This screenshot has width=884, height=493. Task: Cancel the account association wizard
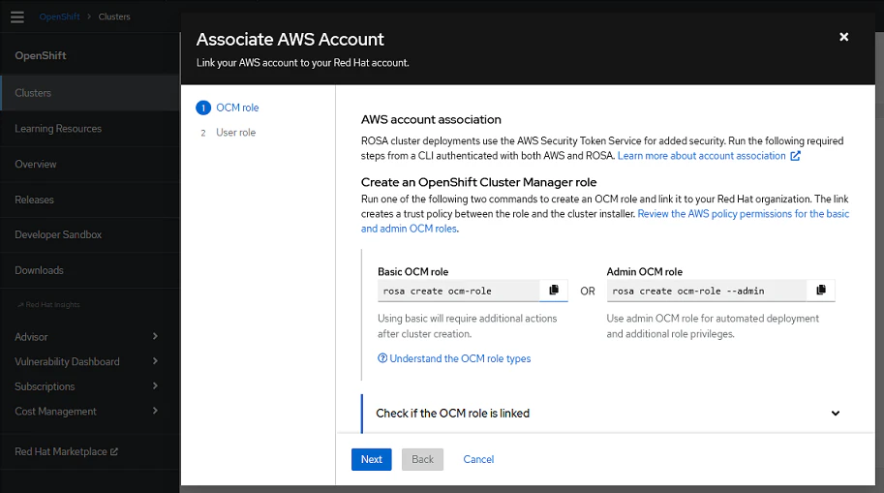478,459
